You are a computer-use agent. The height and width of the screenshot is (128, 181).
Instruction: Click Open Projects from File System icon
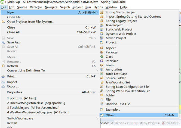click(x=3, y=22)
